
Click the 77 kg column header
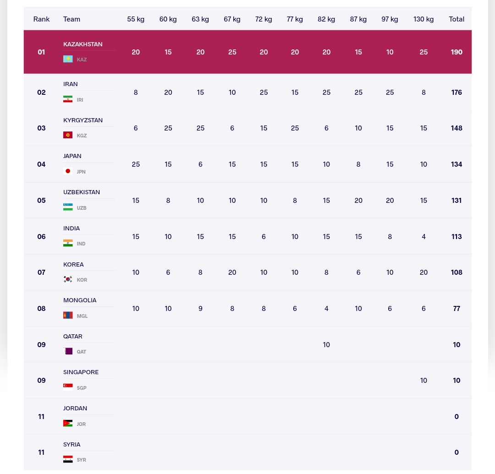[295, 19]
